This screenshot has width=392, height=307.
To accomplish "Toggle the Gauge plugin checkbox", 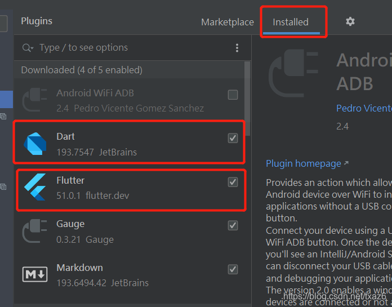I will [x=233, y=225].
